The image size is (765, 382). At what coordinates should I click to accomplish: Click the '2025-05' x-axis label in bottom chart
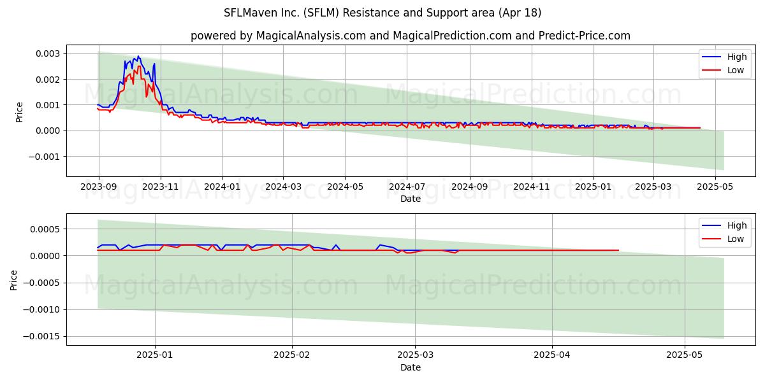click(x=685, y=355)
